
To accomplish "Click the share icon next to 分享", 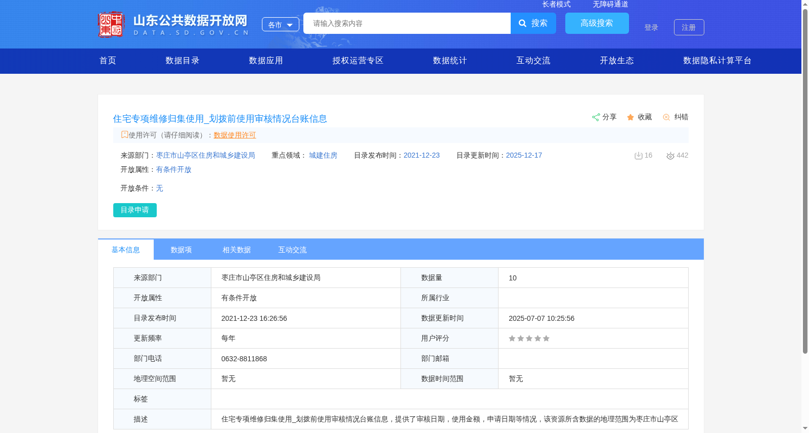I will (596, 117).
